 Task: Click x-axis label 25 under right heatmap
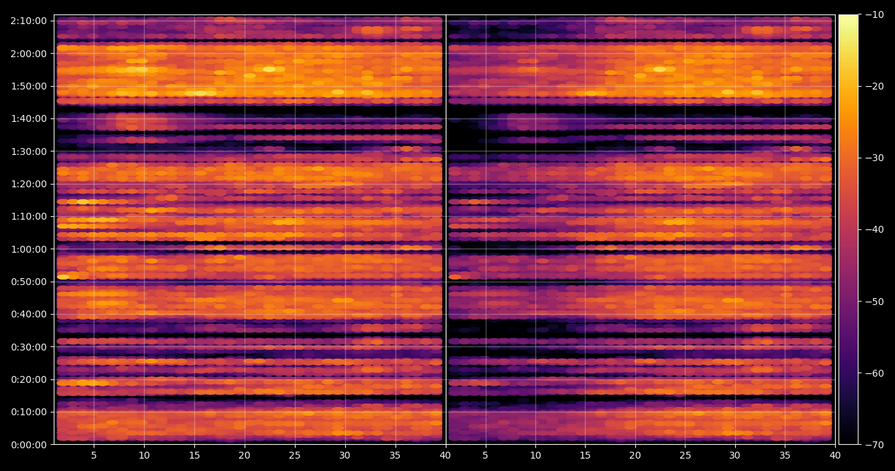tap(686, 455)
